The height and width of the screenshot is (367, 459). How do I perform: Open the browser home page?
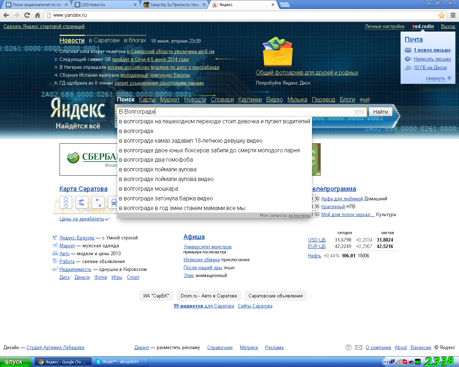click(x=37, y=15)
